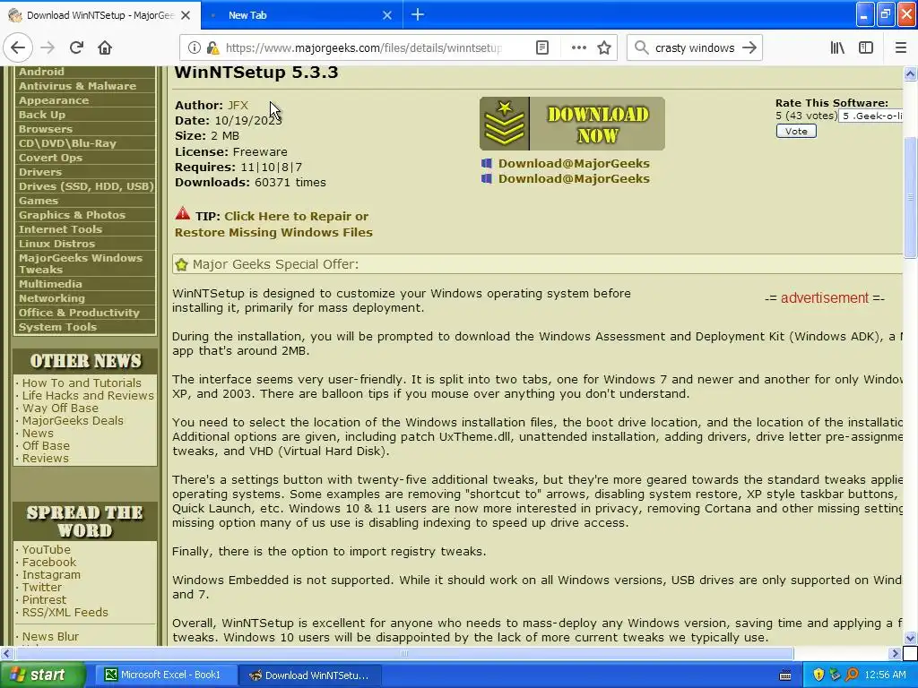This screenshot has height=688, width=918.
Task: Close the Download WinNTSetup tab
Action: (186, 15)
